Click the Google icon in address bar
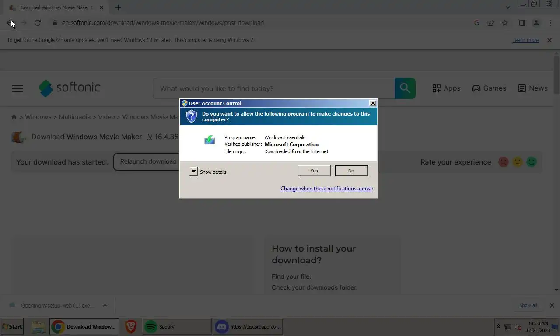Image resolution: width=560 pixels, height=336 pixels. pyautogui.click(x=477, y=23)
